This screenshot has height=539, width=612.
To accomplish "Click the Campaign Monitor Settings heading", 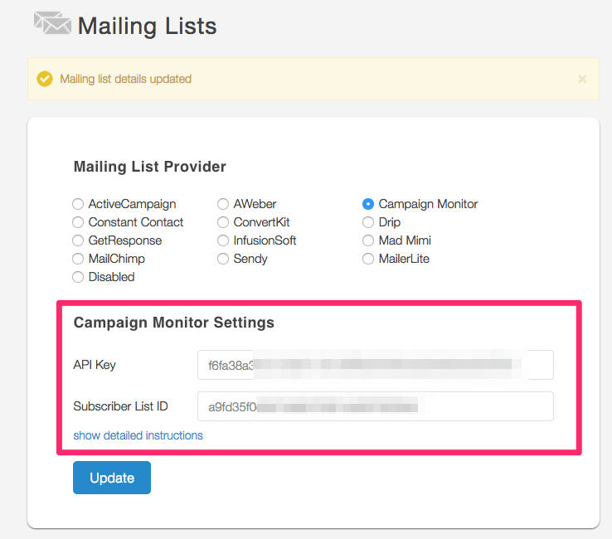I will click(x=174, y=323).
